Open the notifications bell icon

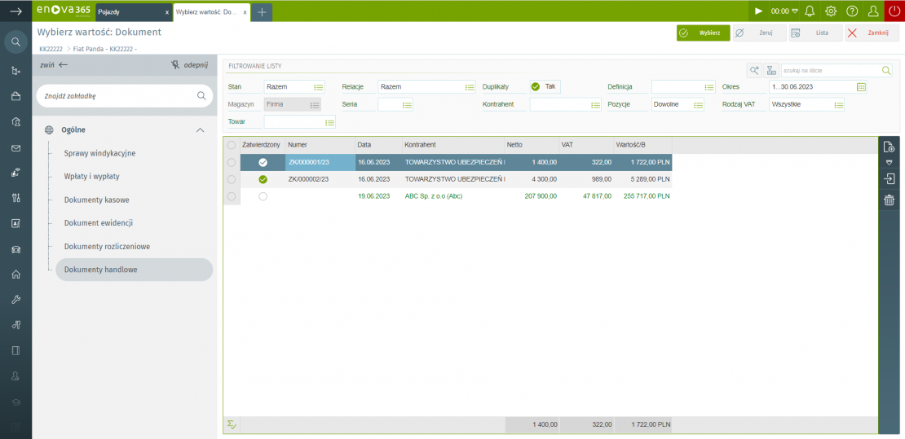click(810, 11)
